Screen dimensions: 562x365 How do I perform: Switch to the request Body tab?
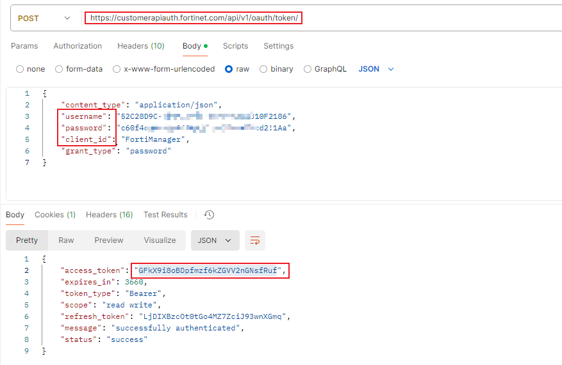pos(195,46)
